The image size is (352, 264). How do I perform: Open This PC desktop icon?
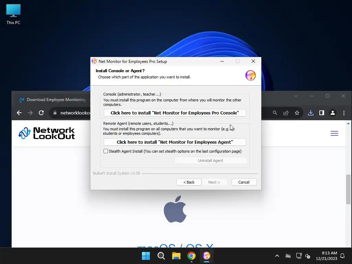(x=13, y=14)
